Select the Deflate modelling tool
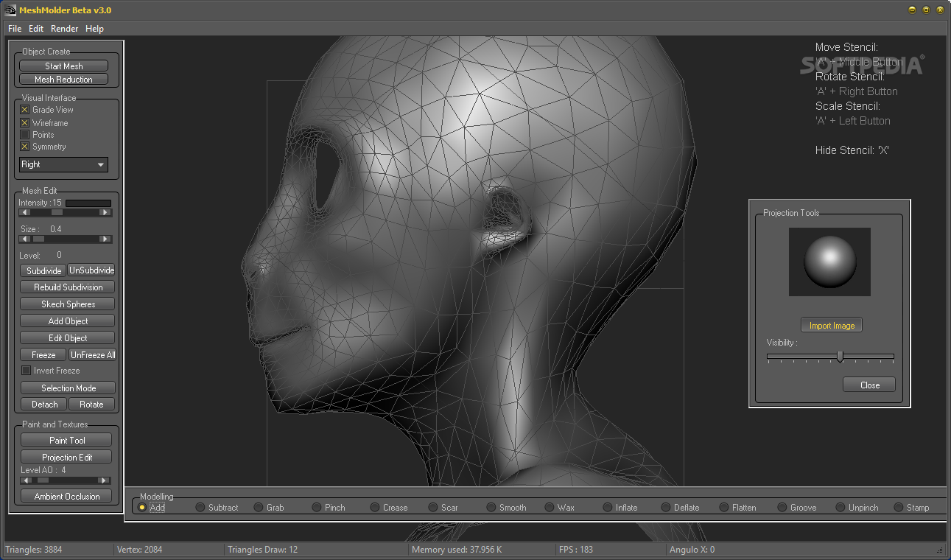Viewport: 951px width, 560px height. coord(666,507)
